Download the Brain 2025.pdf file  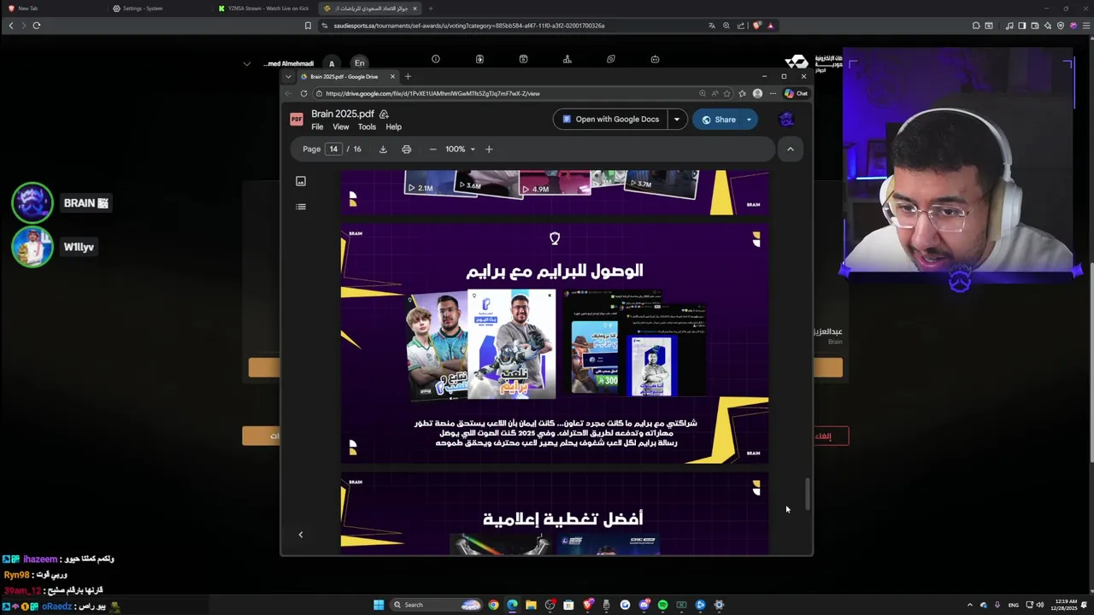(383, 149)
